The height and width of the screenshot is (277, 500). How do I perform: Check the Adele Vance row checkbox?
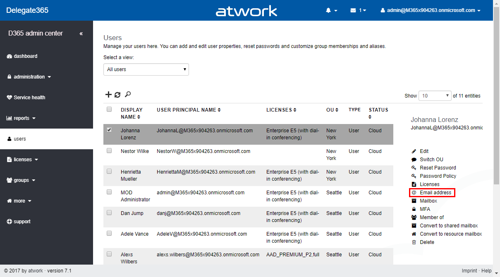109,233
